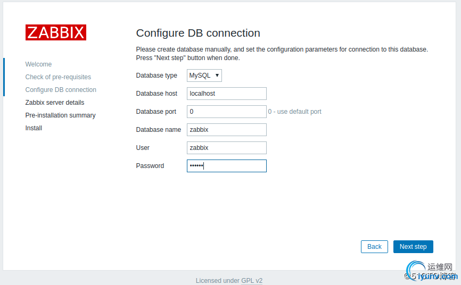
Task: Focus the Database host field
Action: coord(227,94)
